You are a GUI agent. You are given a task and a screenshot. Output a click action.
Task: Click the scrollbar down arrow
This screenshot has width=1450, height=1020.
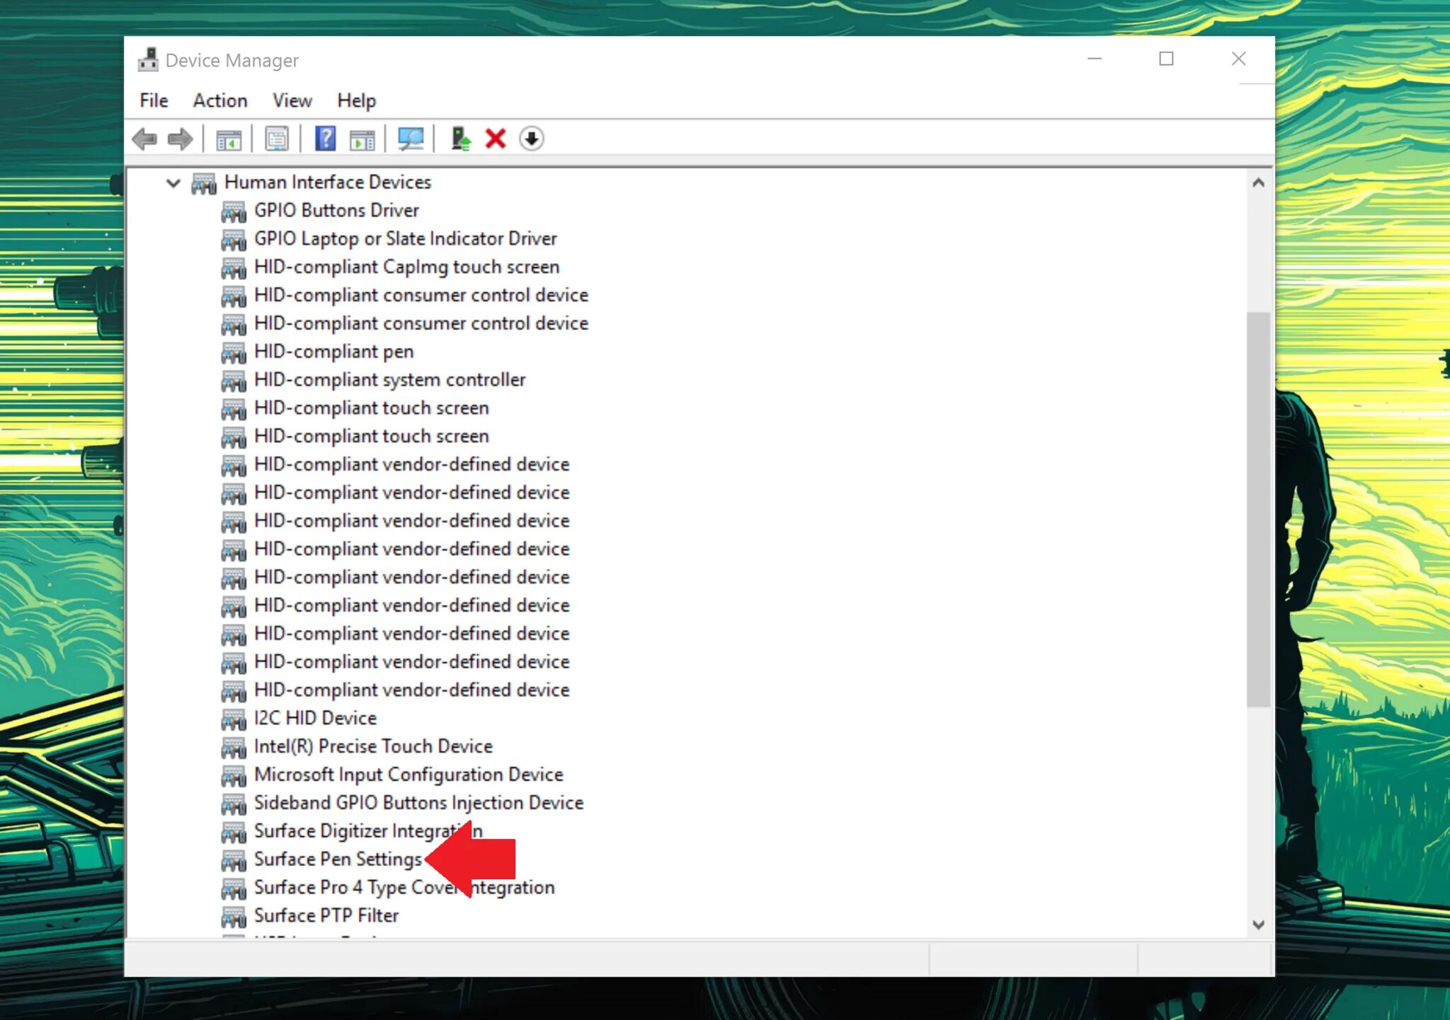pos(1258,925)
